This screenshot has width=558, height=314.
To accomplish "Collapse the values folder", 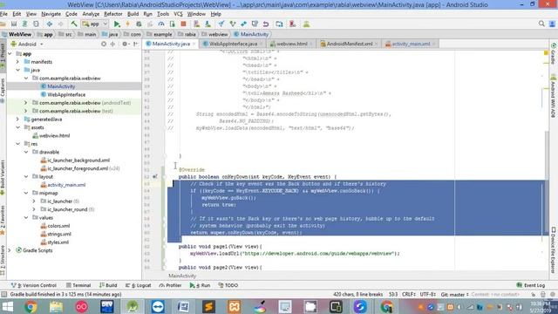I will click(26, 217).
